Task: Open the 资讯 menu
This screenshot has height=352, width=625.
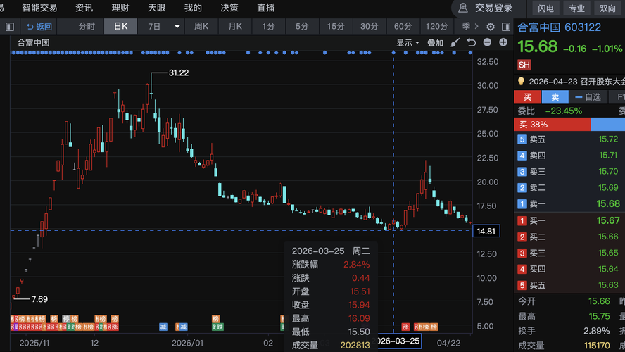Action: click(84, 8)
